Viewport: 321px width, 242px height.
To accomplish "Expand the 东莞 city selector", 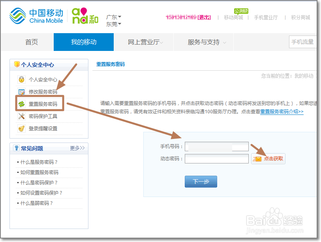I will (113, 24).
